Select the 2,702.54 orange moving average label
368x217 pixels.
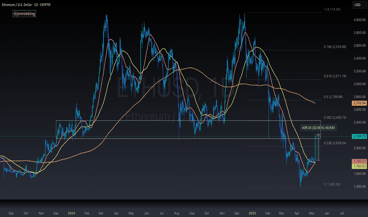pyautogui.click(x=359, y=103)
